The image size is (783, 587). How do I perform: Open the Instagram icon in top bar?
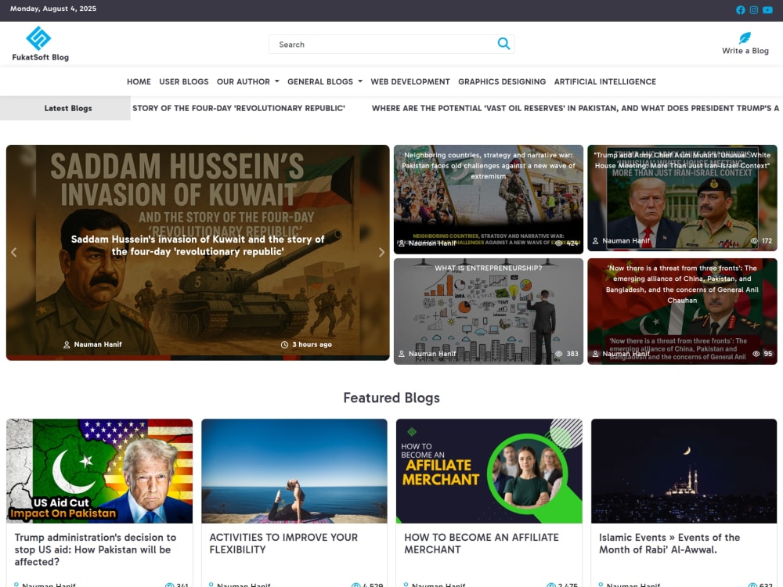(x=754, y=10)
